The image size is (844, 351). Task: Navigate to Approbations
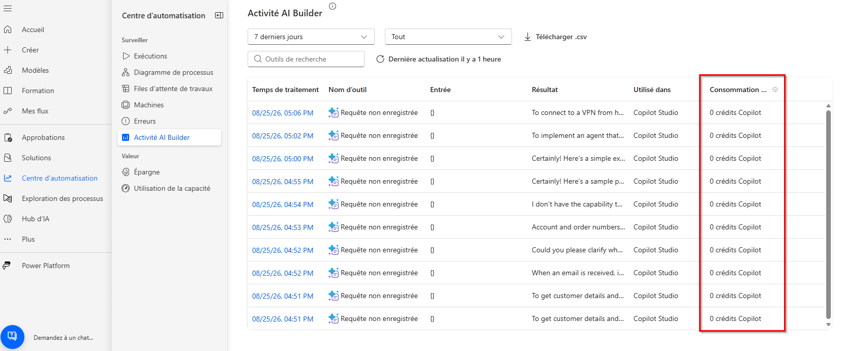click(x=43, y=137)
